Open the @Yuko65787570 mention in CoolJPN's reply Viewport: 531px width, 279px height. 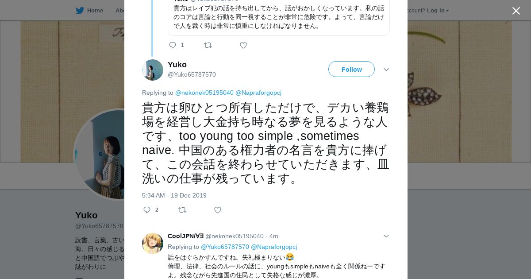point(225,247)
